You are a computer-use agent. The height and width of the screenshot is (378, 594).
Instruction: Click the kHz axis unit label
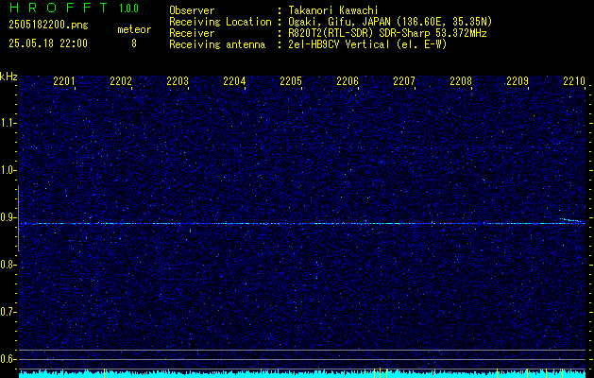click(x=8, y=77)
